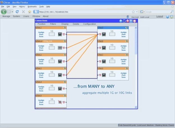Screen dimensions: 175x128
Task: Click the green arrow in N-Port 3 header
Action: (65, 68)
